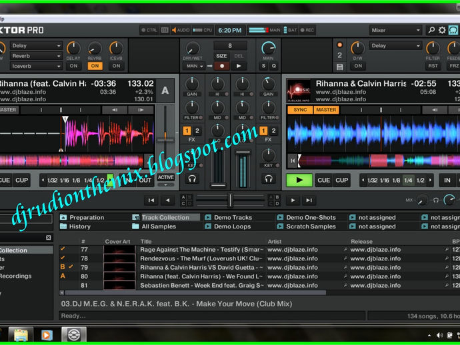The height and width of the screenshot is (345, 460).
Task: Click the keyboard layout icon beside CTRL
Action: pyautogui.click(x=165, y=30)
